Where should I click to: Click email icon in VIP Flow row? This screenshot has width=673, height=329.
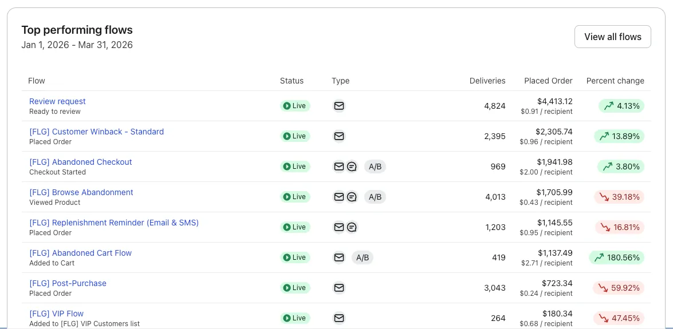(339, 318)
